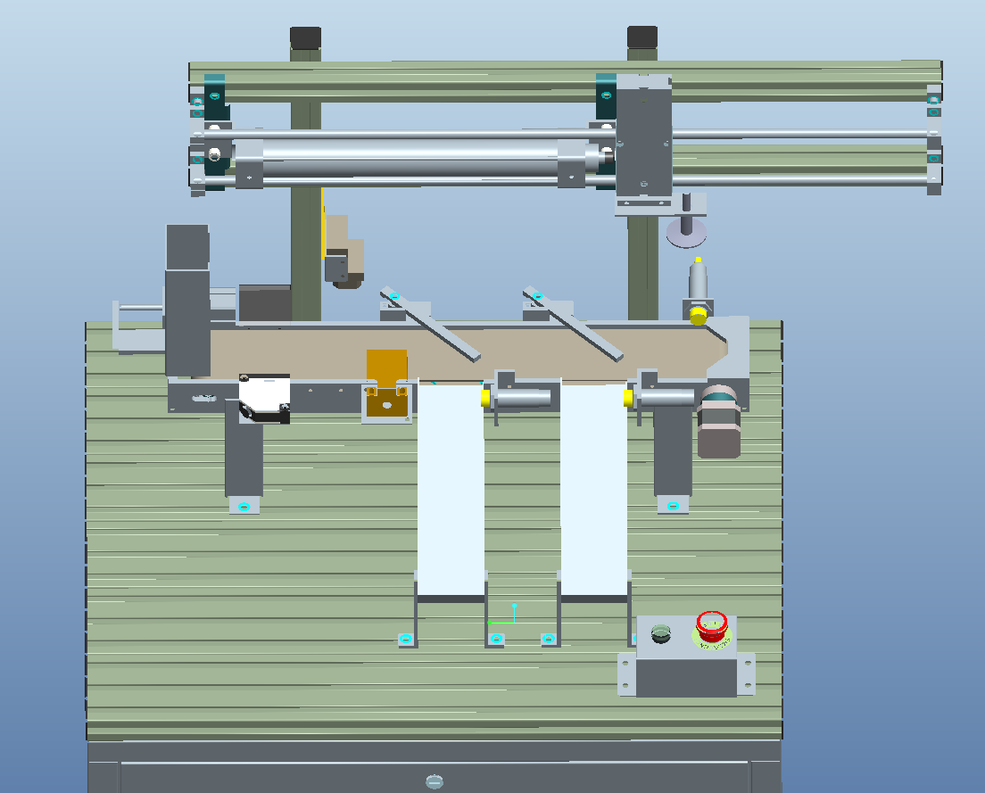Select the top green aluminum profile beam
This screenshot has width=985, height=793.
tap(566, 81)
